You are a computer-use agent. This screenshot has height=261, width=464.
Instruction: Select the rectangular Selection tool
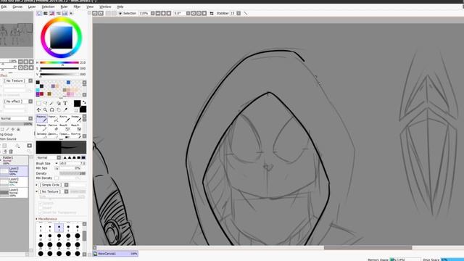point(38,103)
